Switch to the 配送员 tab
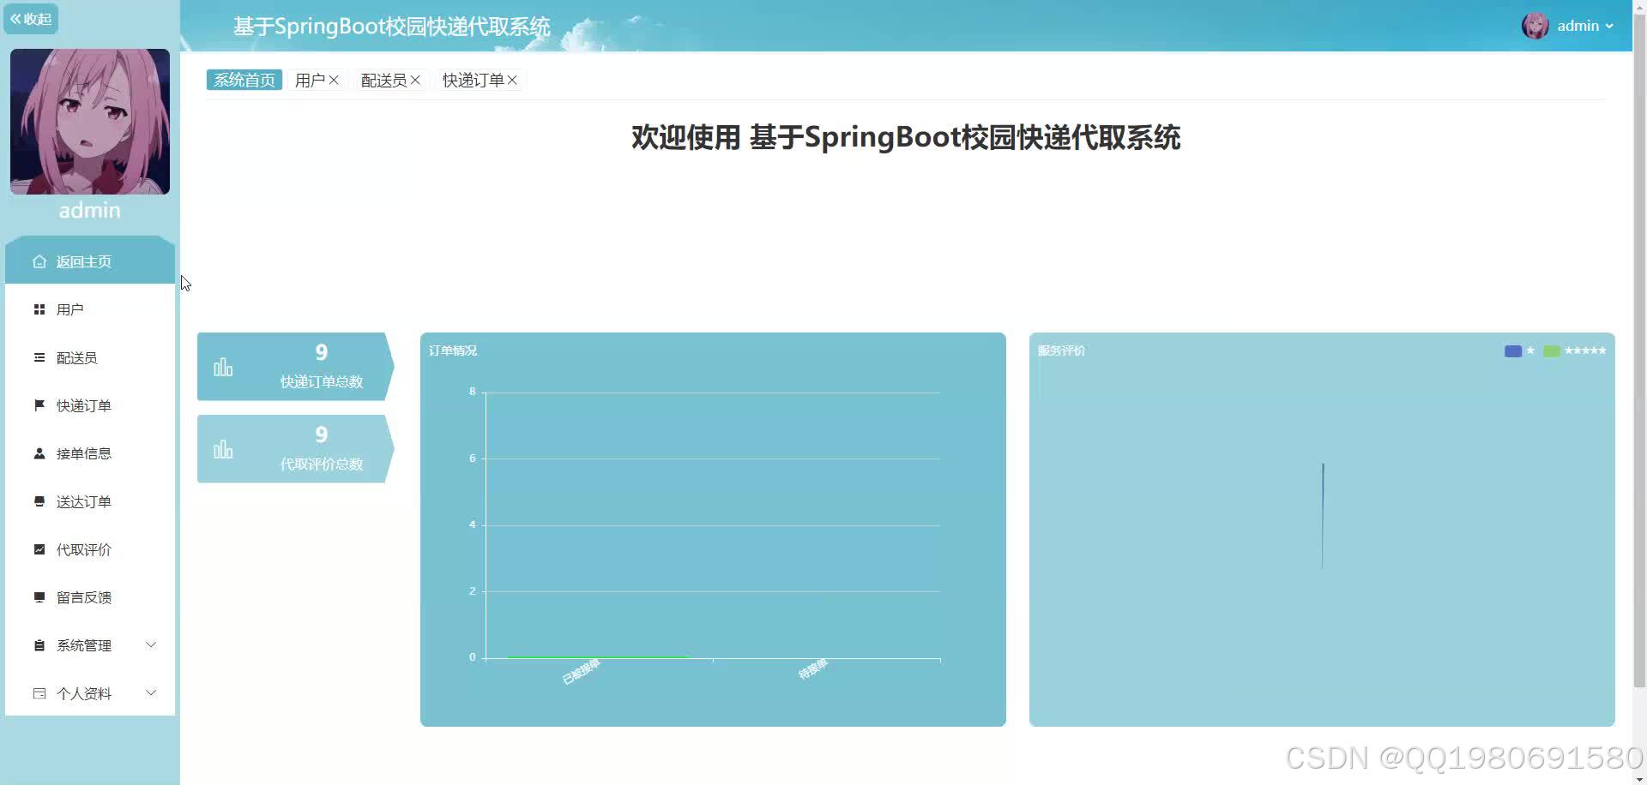 383,80
